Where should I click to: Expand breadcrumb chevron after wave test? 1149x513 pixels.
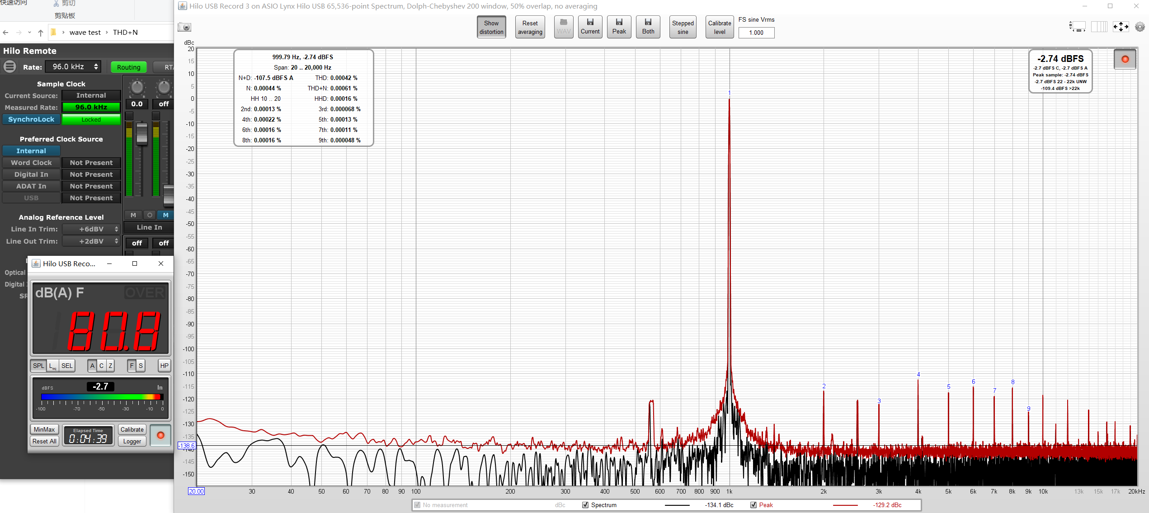pos(107,33)
